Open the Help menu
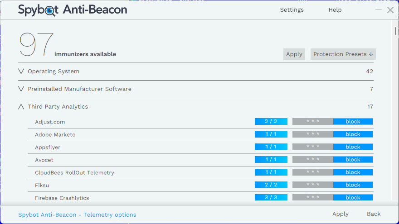The height and width of the screenshot is (224, 399). click(x=335, y=10)
